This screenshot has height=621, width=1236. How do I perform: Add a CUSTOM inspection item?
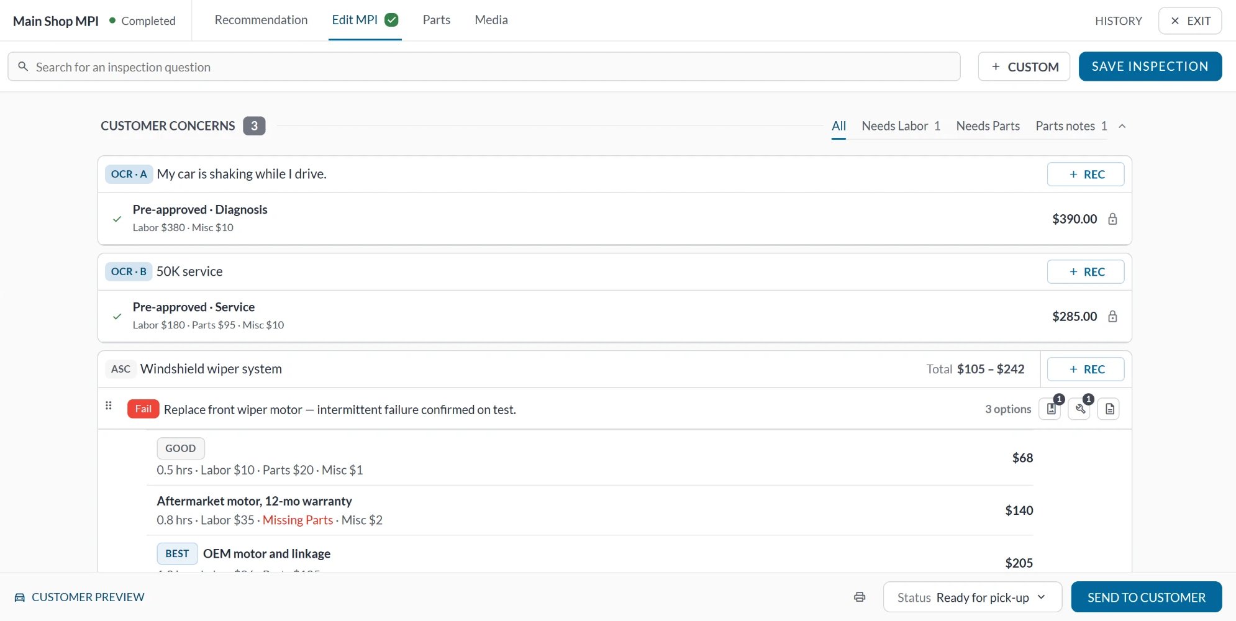(1024, 66)
